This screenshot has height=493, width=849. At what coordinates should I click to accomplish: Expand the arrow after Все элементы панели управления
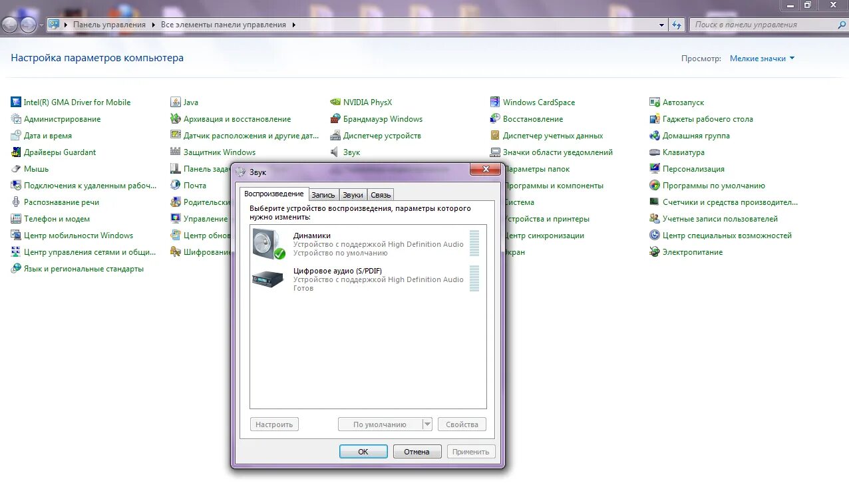tap(294, 25)
